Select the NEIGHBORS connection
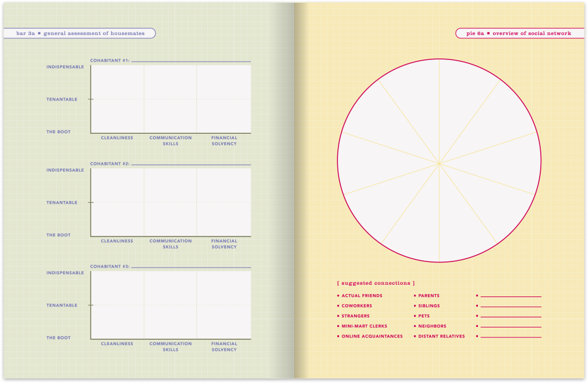The width and height of the screenshot is (588, 383). [x=432, y=326]
